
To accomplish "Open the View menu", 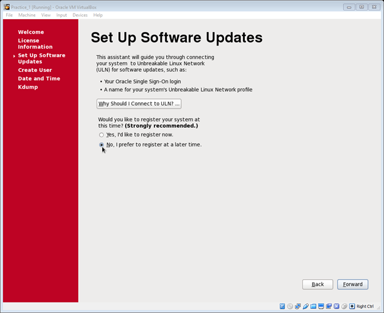I will point(46,15).
